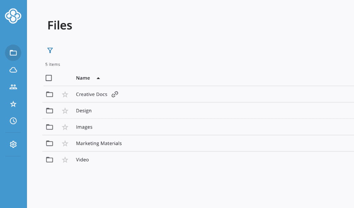Open the Files section in the sidebar
The image size is (354, 208).
13,53
